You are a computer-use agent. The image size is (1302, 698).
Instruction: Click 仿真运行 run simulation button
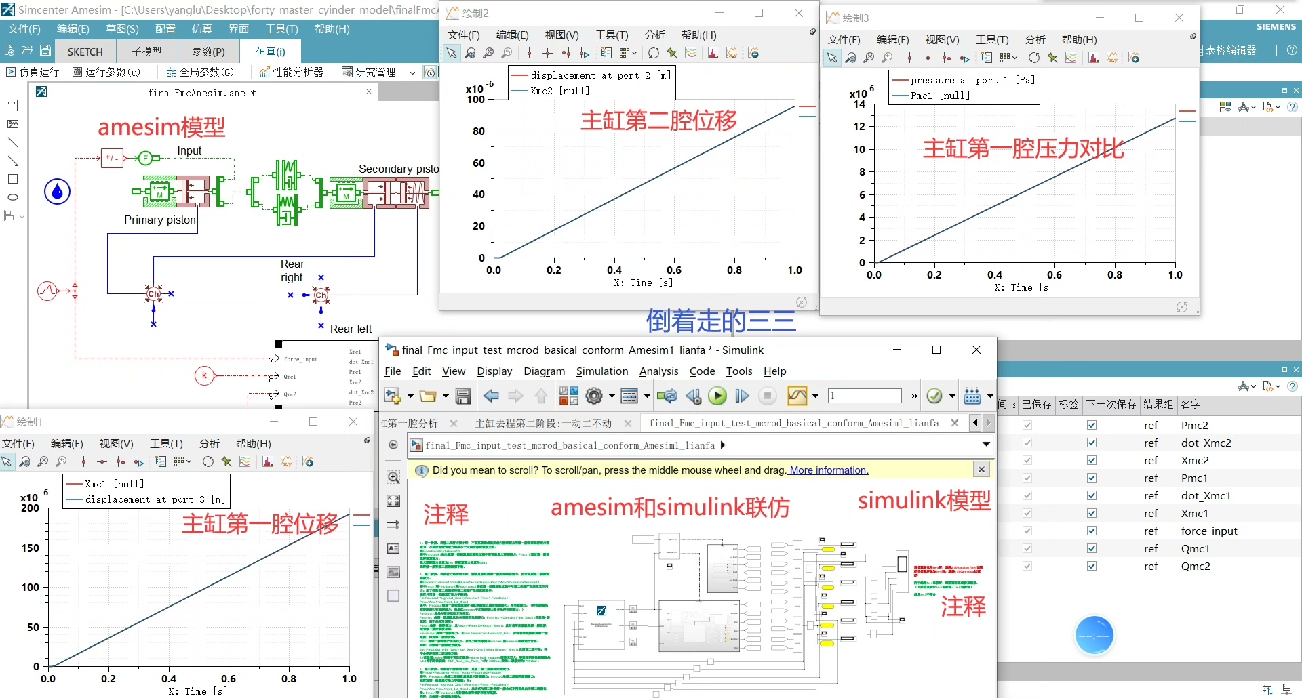(33, 72)
